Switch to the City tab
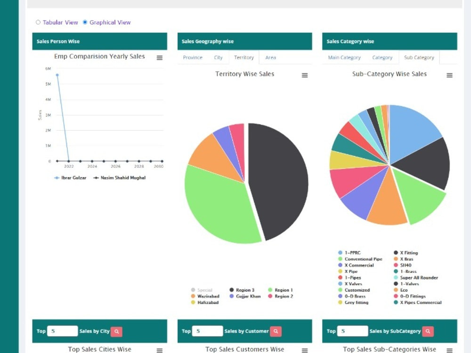Screen dimensions: 471x353 [218, 57]
